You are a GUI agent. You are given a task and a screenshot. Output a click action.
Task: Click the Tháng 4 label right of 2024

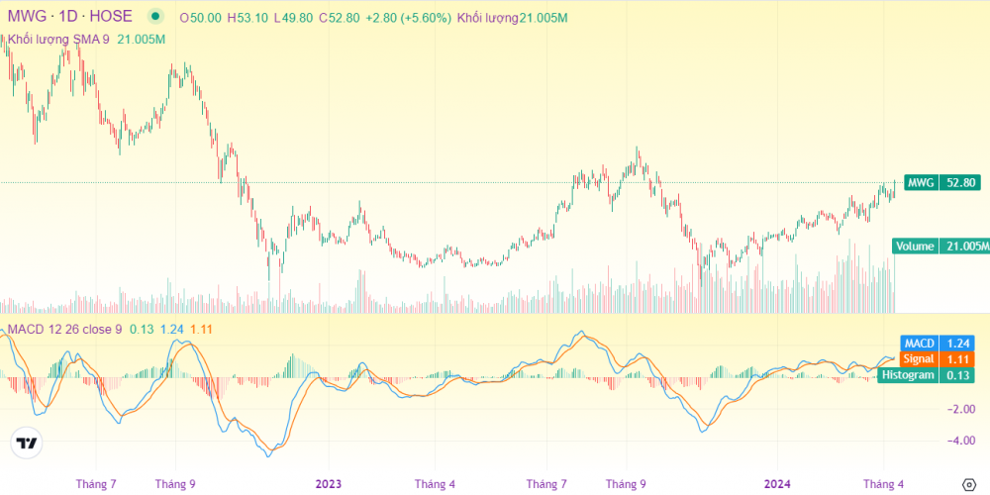883,484
